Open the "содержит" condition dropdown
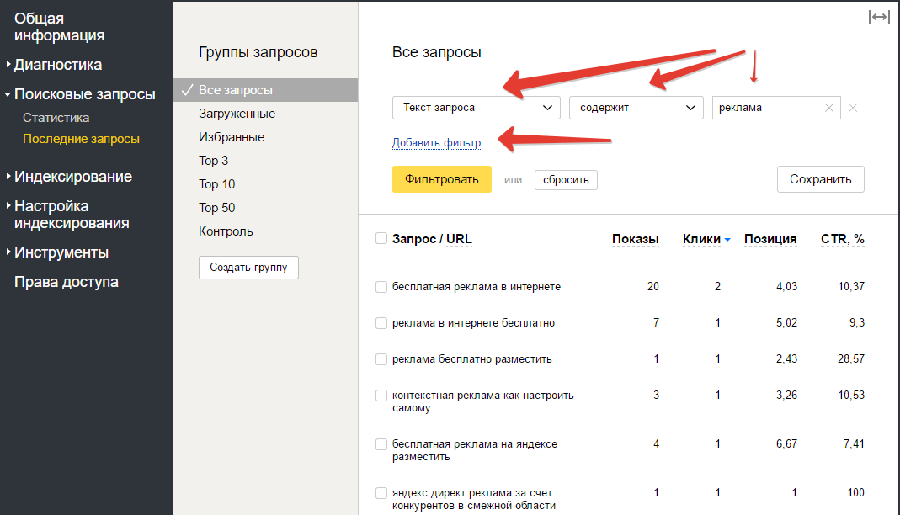This screenshot has width=900, height=515. coord(636,108)
